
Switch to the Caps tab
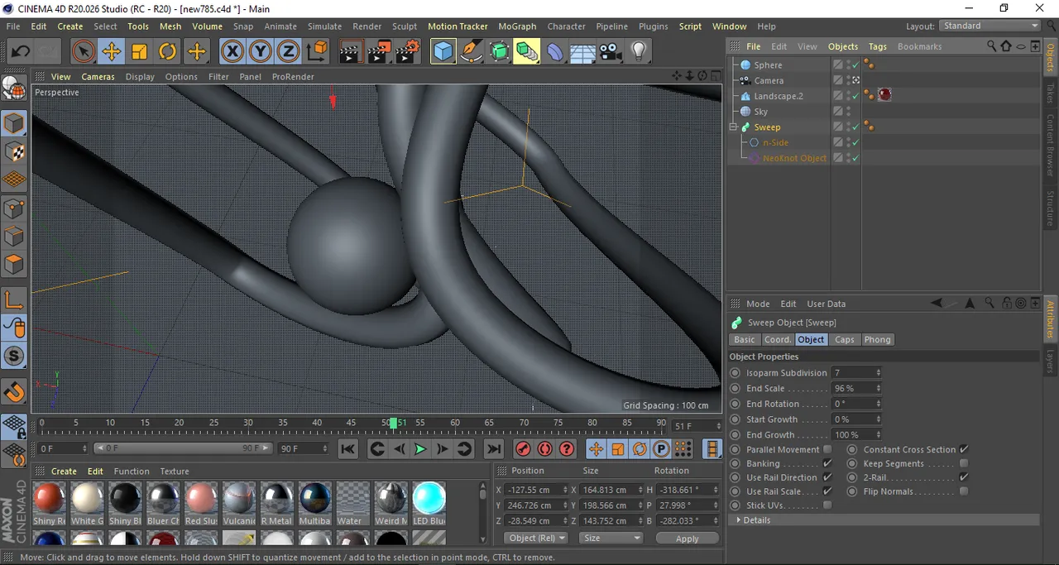[x=844, y=340]
